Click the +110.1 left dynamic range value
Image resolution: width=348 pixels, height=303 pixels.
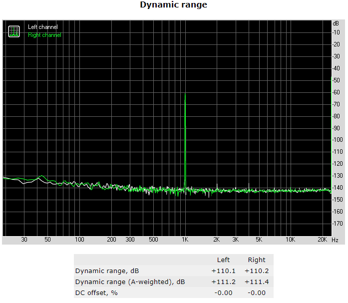[x=223, y=271]
